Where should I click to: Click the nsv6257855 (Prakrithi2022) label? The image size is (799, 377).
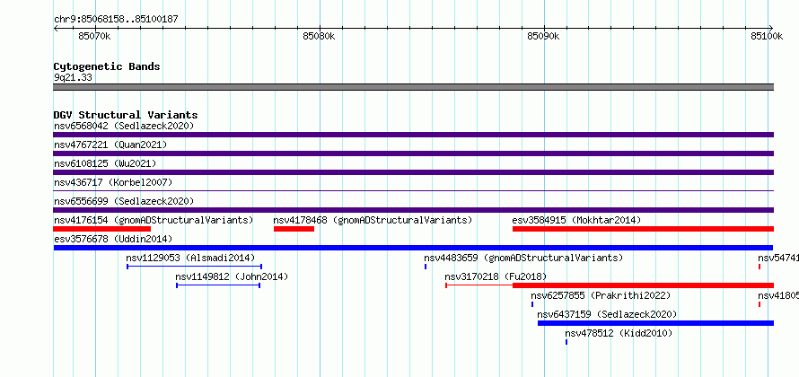(601, 295)
